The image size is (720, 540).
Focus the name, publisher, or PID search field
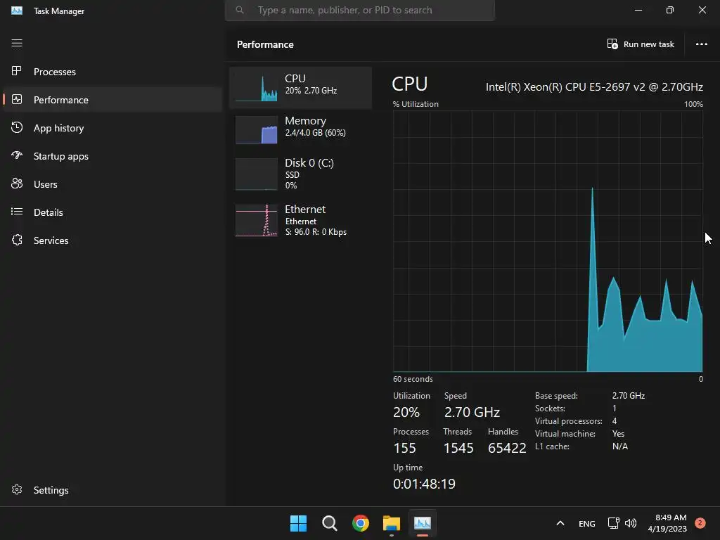point(360,10)
